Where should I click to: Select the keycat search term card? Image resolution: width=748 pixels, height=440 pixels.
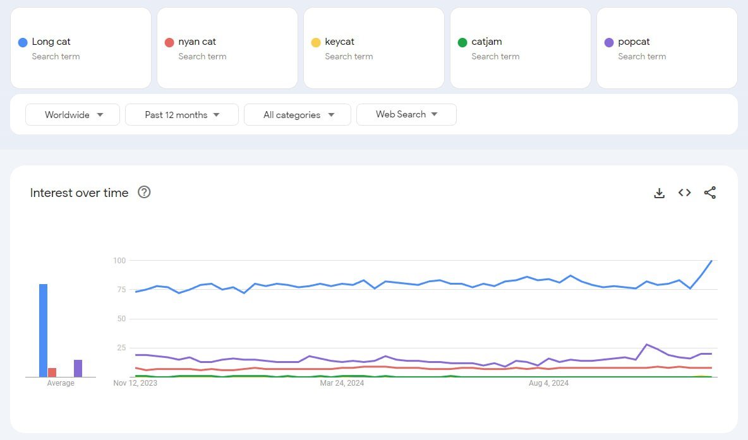point(373,48)
